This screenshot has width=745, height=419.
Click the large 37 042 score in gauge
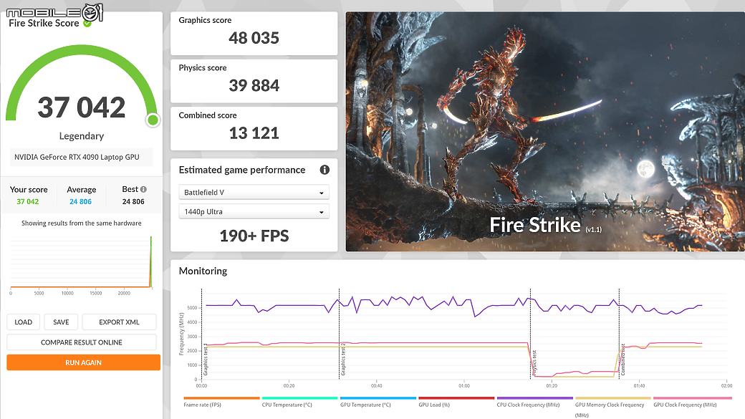tap(81, 107)
